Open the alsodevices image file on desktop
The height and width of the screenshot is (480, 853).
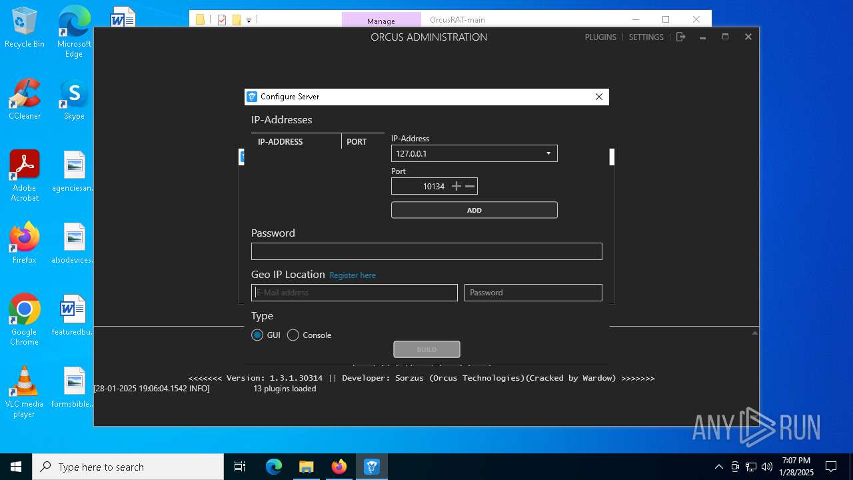click(x=74, y=244)
